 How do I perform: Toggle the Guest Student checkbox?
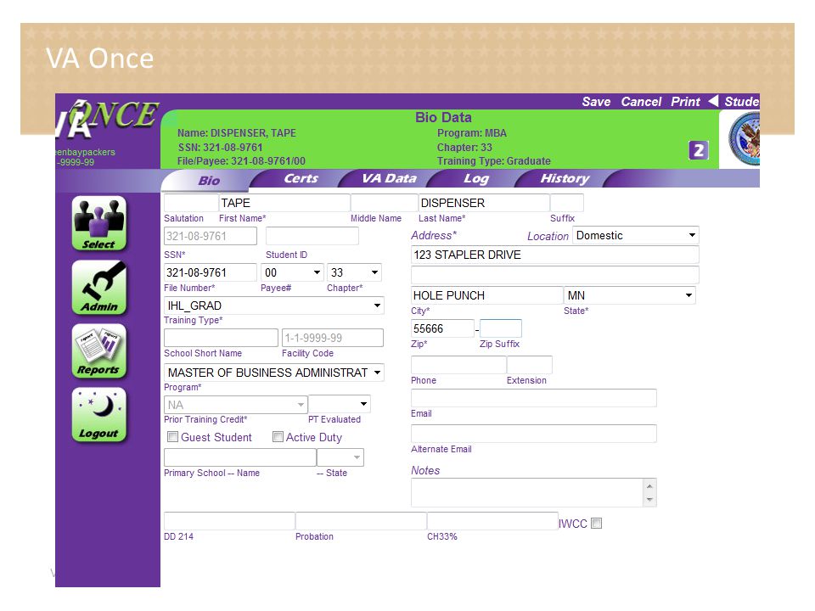(172, 436)
